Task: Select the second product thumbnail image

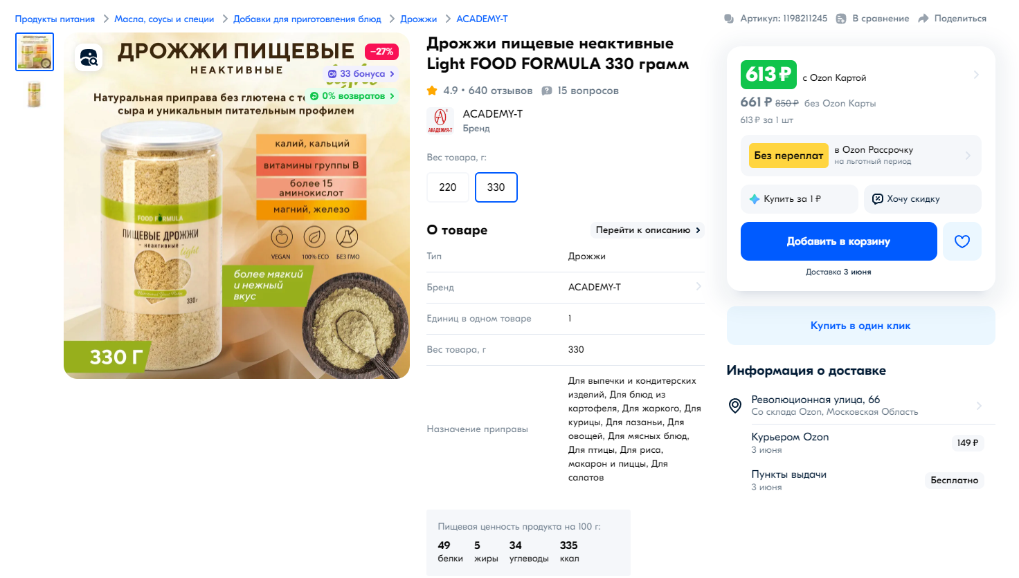Action: tap(35, 94)
